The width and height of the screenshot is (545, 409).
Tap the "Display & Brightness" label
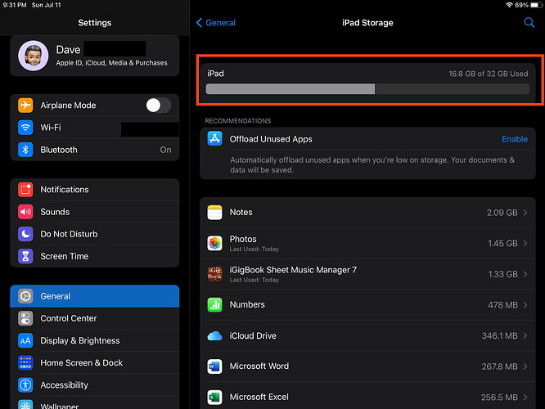tap(80, 340)
